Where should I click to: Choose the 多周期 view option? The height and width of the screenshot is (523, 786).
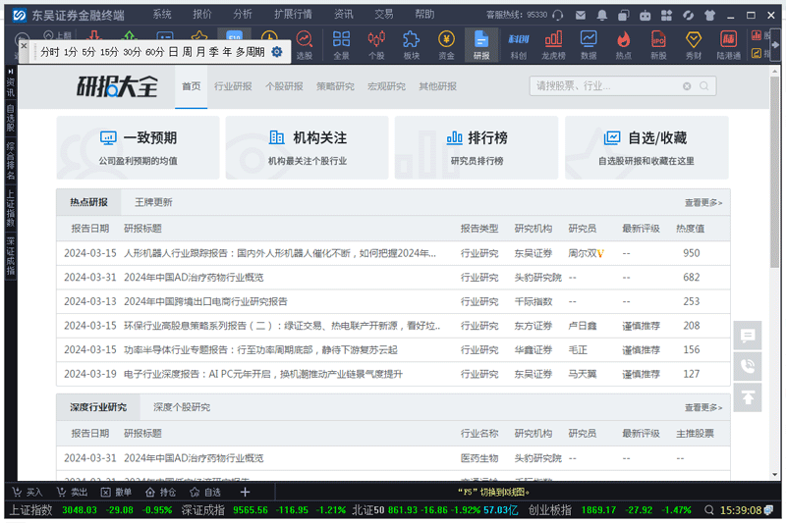click(x=252, y=52)
